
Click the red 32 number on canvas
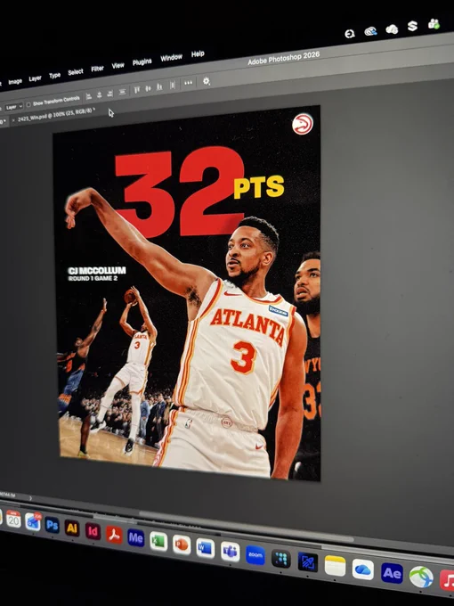(x=181, y=192)
